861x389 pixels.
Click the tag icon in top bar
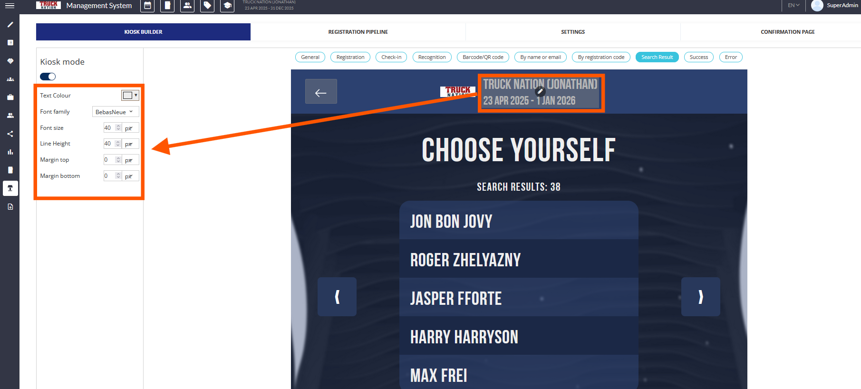point(207,6)
